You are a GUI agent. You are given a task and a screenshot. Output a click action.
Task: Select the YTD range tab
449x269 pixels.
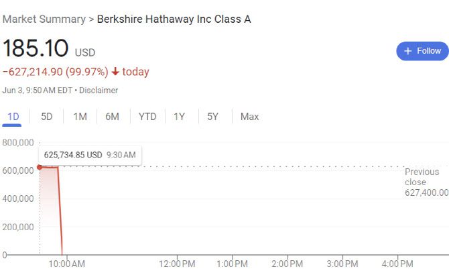pos(147,117)
